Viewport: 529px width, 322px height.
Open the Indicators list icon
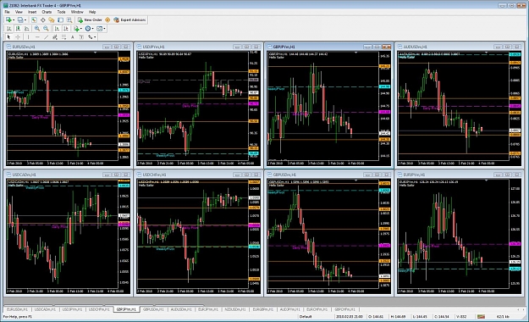tap(76, 28)
